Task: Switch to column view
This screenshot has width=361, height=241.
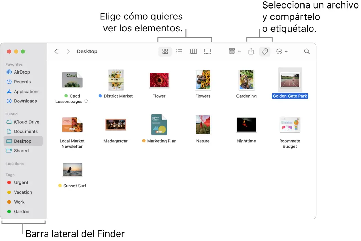Action: click(193, 51)
